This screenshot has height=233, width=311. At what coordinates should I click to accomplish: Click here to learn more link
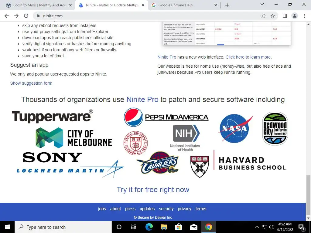click(x=248, y=57)
